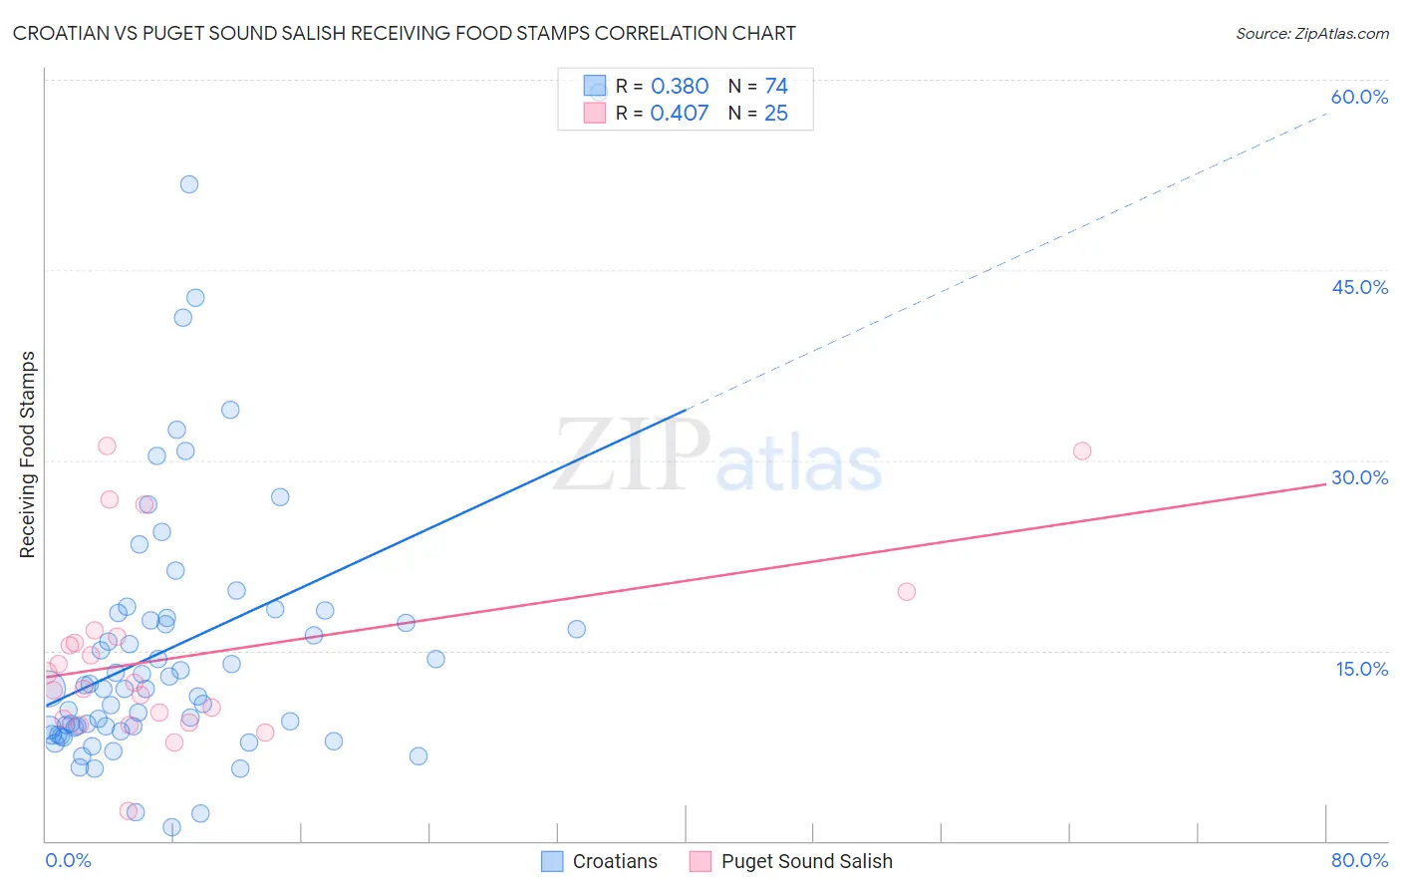The height and width of the screenshot is (889, 1401).
Task: Click the pink R = 0.407 swatch
Action: (595, 113)
